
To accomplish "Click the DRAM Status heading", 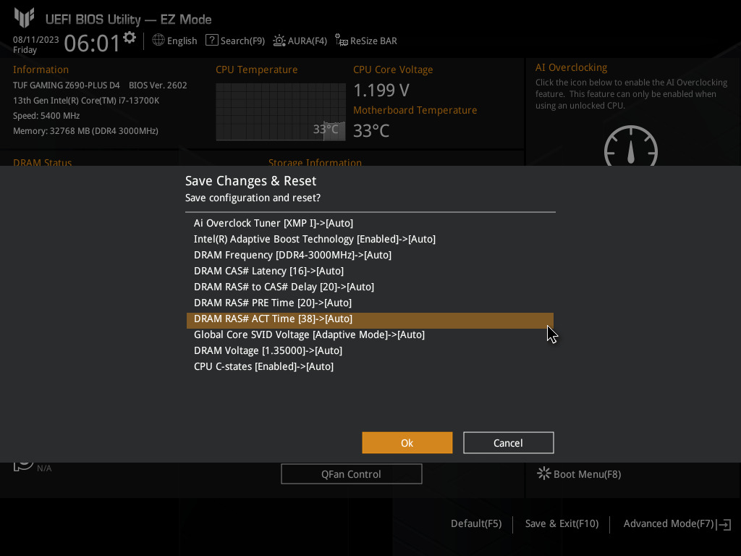I will click(x=43, y=161).
